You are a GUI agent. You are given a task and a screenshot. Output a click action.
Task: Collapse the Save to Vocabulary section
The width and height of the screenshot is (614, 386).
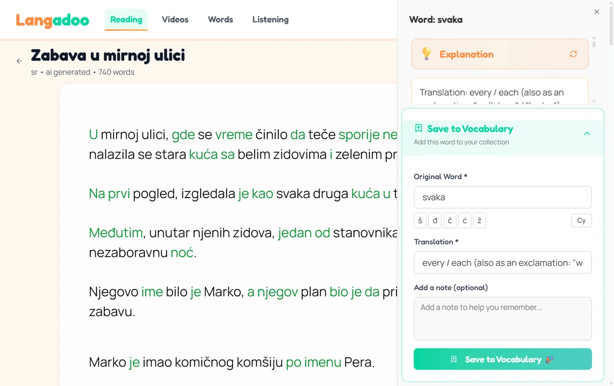(x=587, y=133)
